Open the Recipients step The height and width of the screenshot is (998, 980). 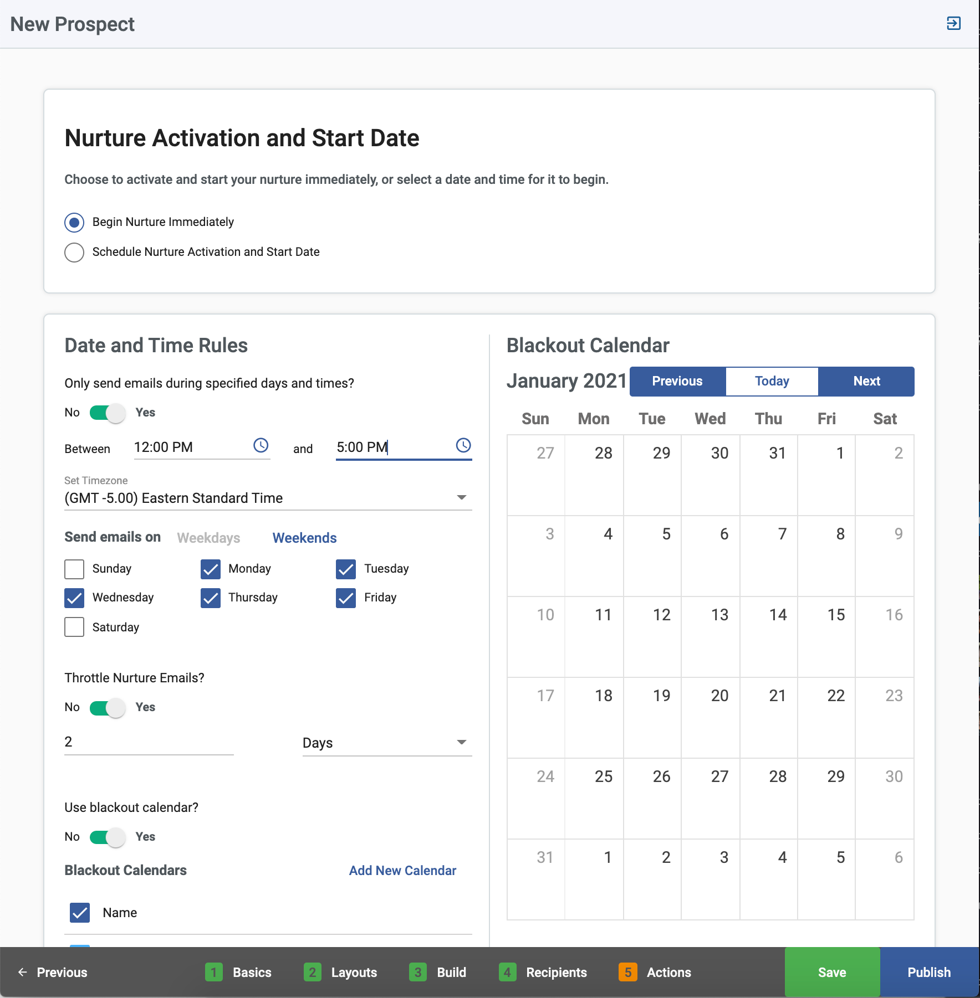[543, 973]
